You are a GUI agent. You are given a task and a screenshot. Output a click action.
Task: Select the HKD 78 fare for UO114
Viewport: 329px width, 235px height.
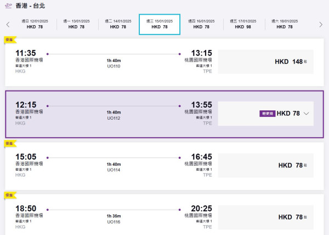tap(266, 165)
